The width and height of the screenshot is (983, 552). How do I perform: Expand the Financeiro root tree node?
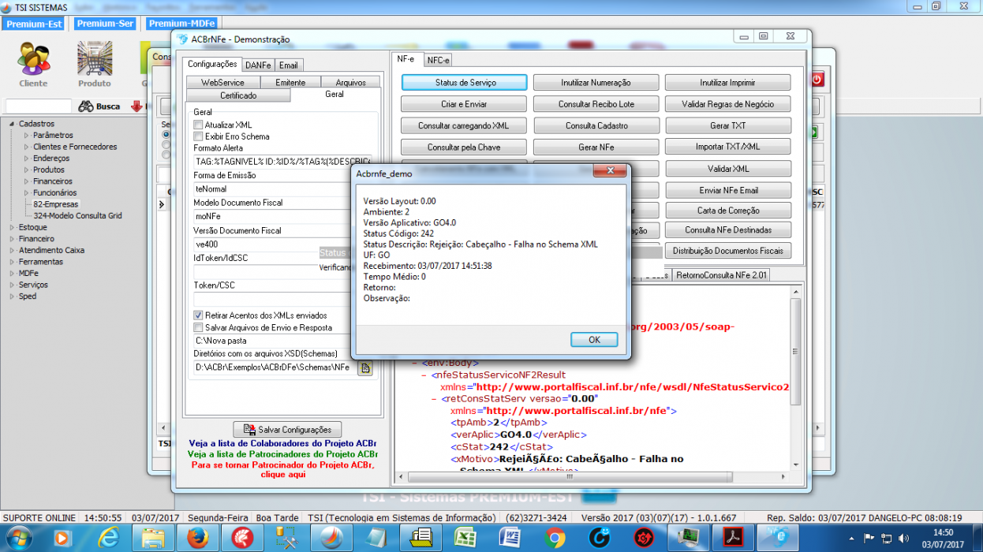[x=12, y=238]
